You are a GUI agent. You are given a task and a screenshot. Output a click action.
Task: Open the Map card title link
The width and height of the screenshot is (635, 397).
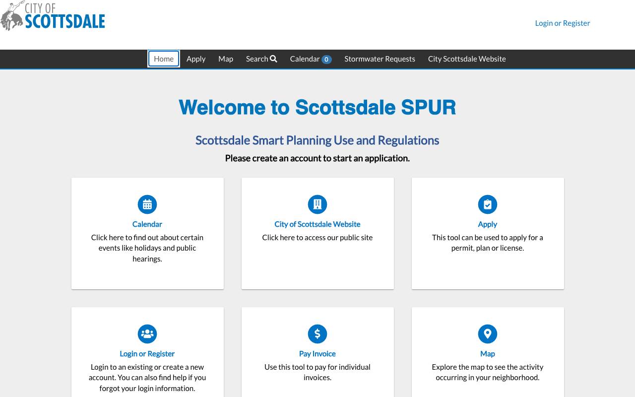click(x=488, y=354)
